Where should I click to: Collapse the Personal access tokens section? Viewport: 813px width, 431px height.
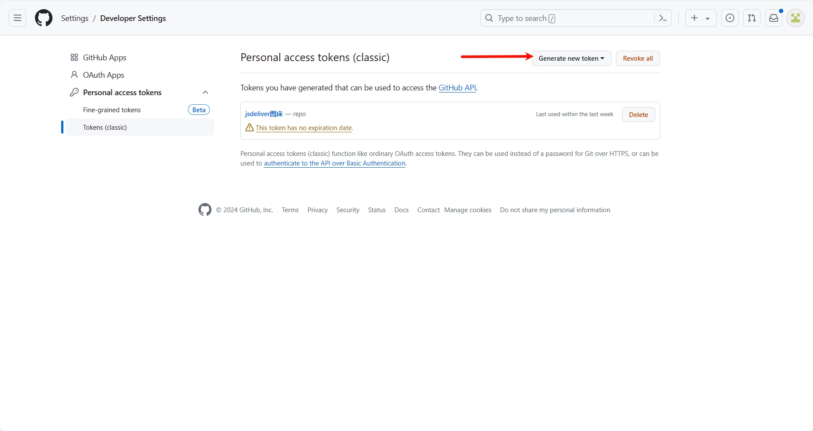(x=205, y=92)
